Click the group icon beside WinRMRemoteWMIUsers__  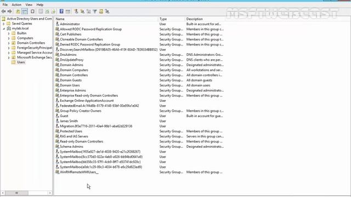click(57, 172)
